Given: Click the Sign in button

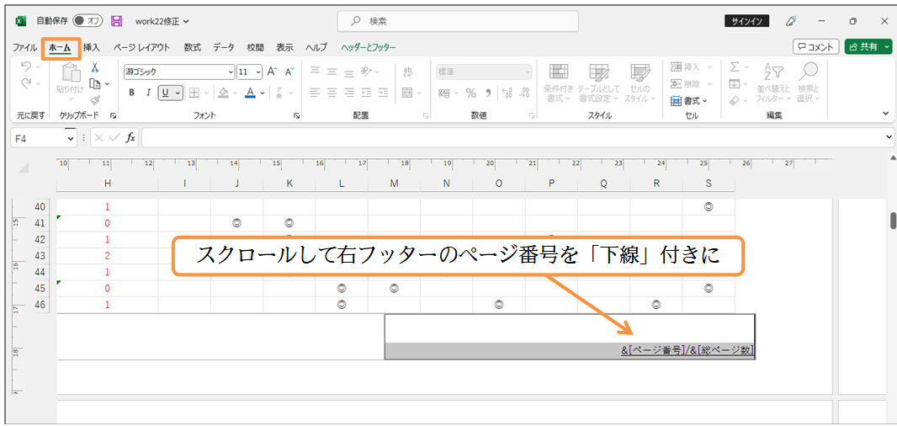Looking at the screenshot, I should [x=748, y=21].
